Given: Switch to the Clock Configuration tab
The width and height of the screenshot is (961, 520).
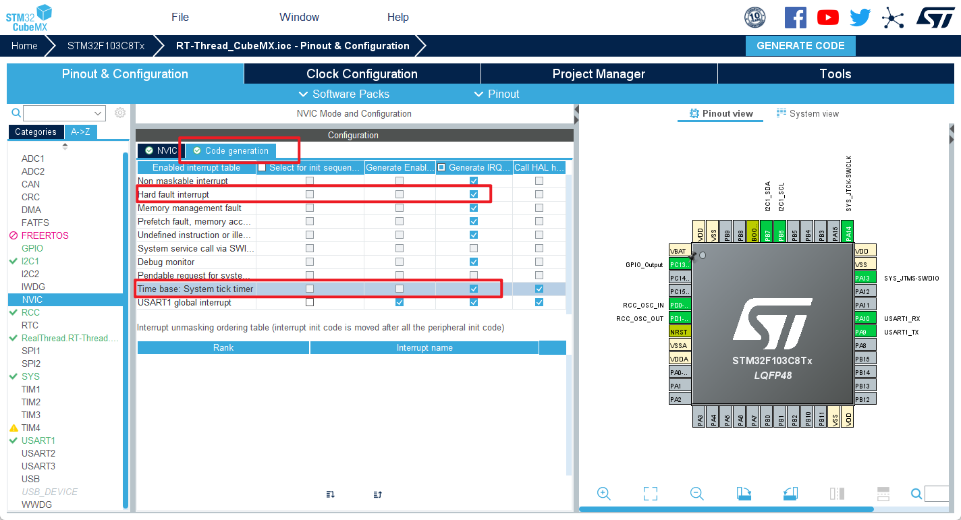Looking at the screenshot, I should click(362, 74).
